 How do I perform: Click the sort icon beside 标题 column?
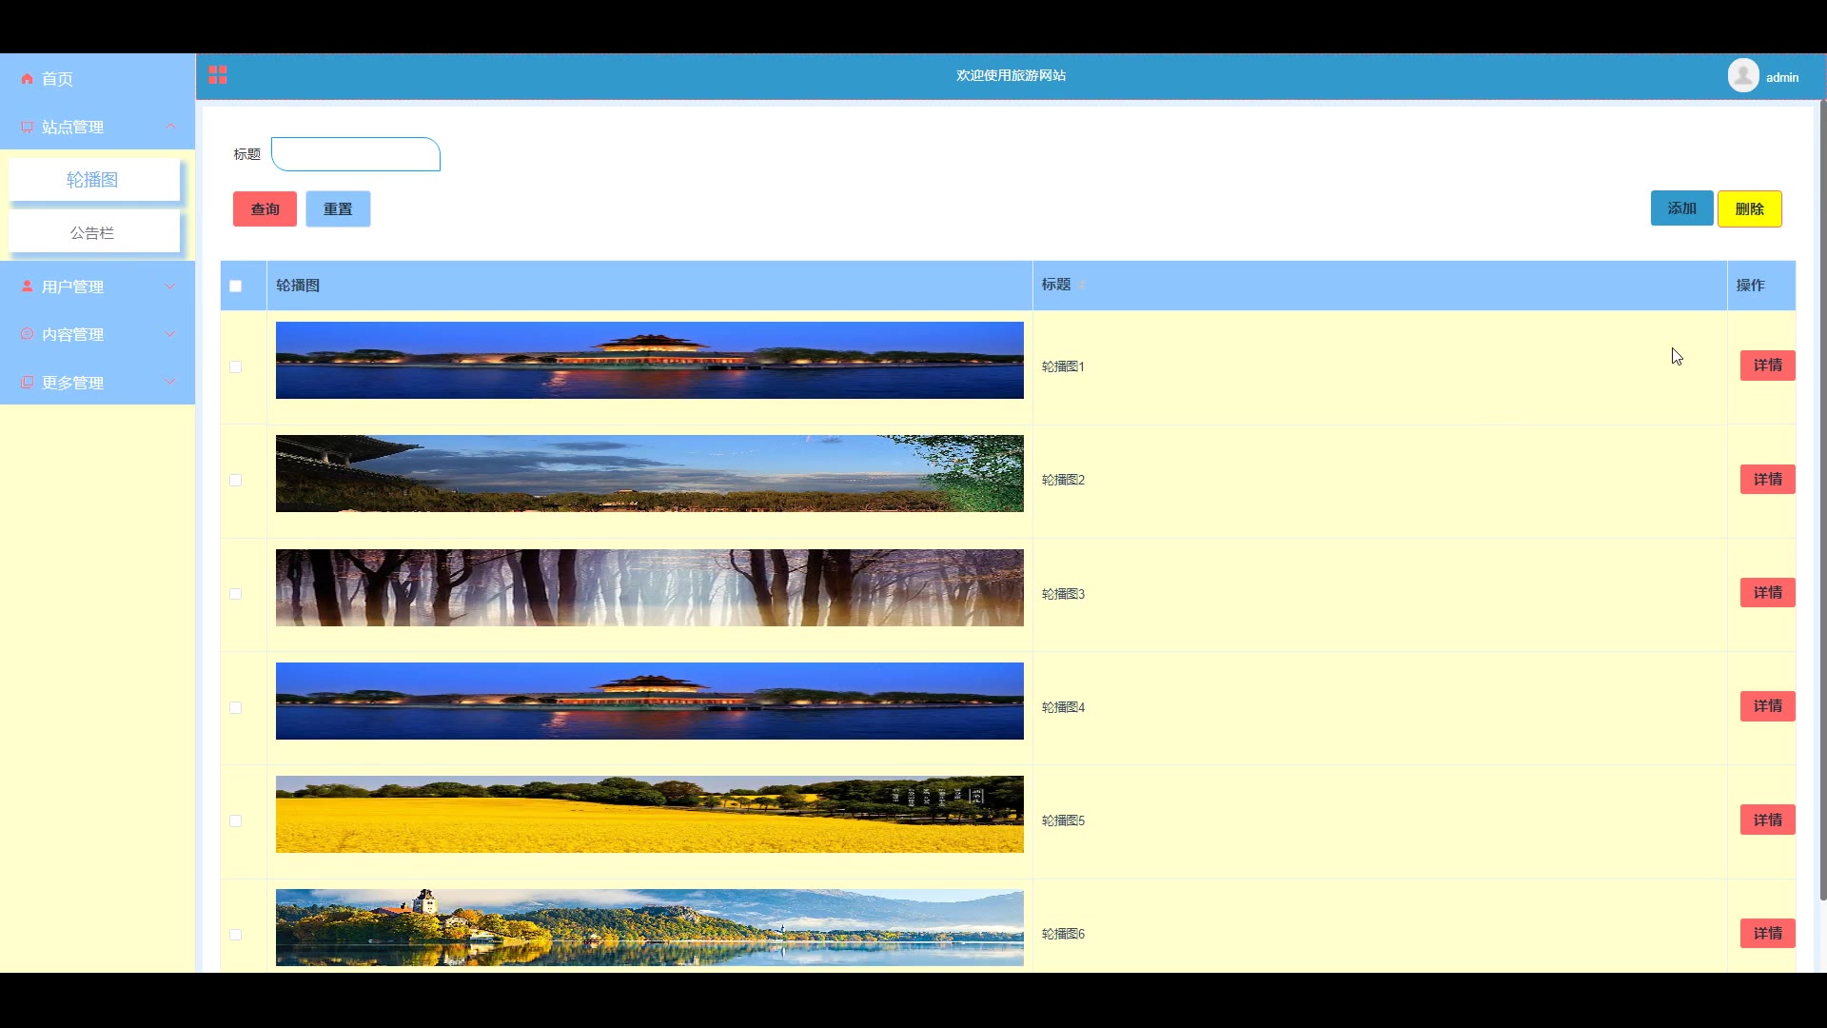pyautogui.click(x=1082, y=286)
